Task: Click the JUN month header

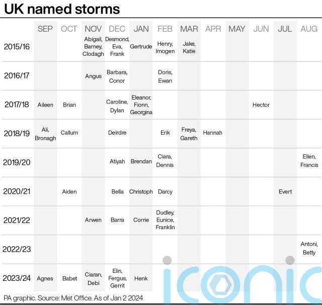Action: 261,29
